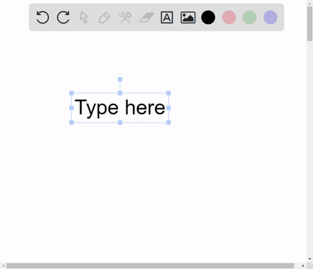Select the pen drawing tool
This screenshot has width=313, height=269.
pos(104,18)
